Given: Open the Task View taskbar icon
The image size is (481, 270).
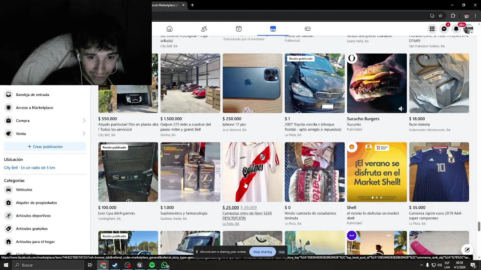Looking at the screenshot, I should [90, 265].
